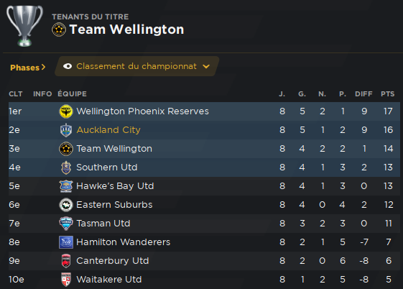Select the Team Wellington row in third place

tap(204, 149)
